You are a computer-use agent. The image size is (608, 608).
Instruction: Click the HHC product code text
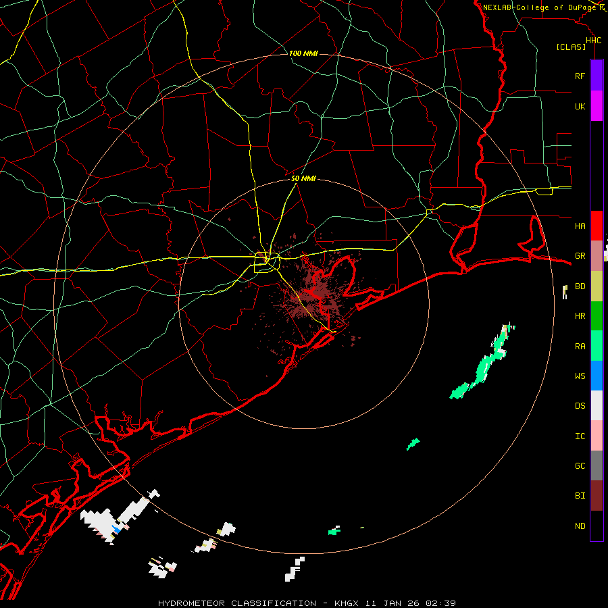(x=594, y=41)
